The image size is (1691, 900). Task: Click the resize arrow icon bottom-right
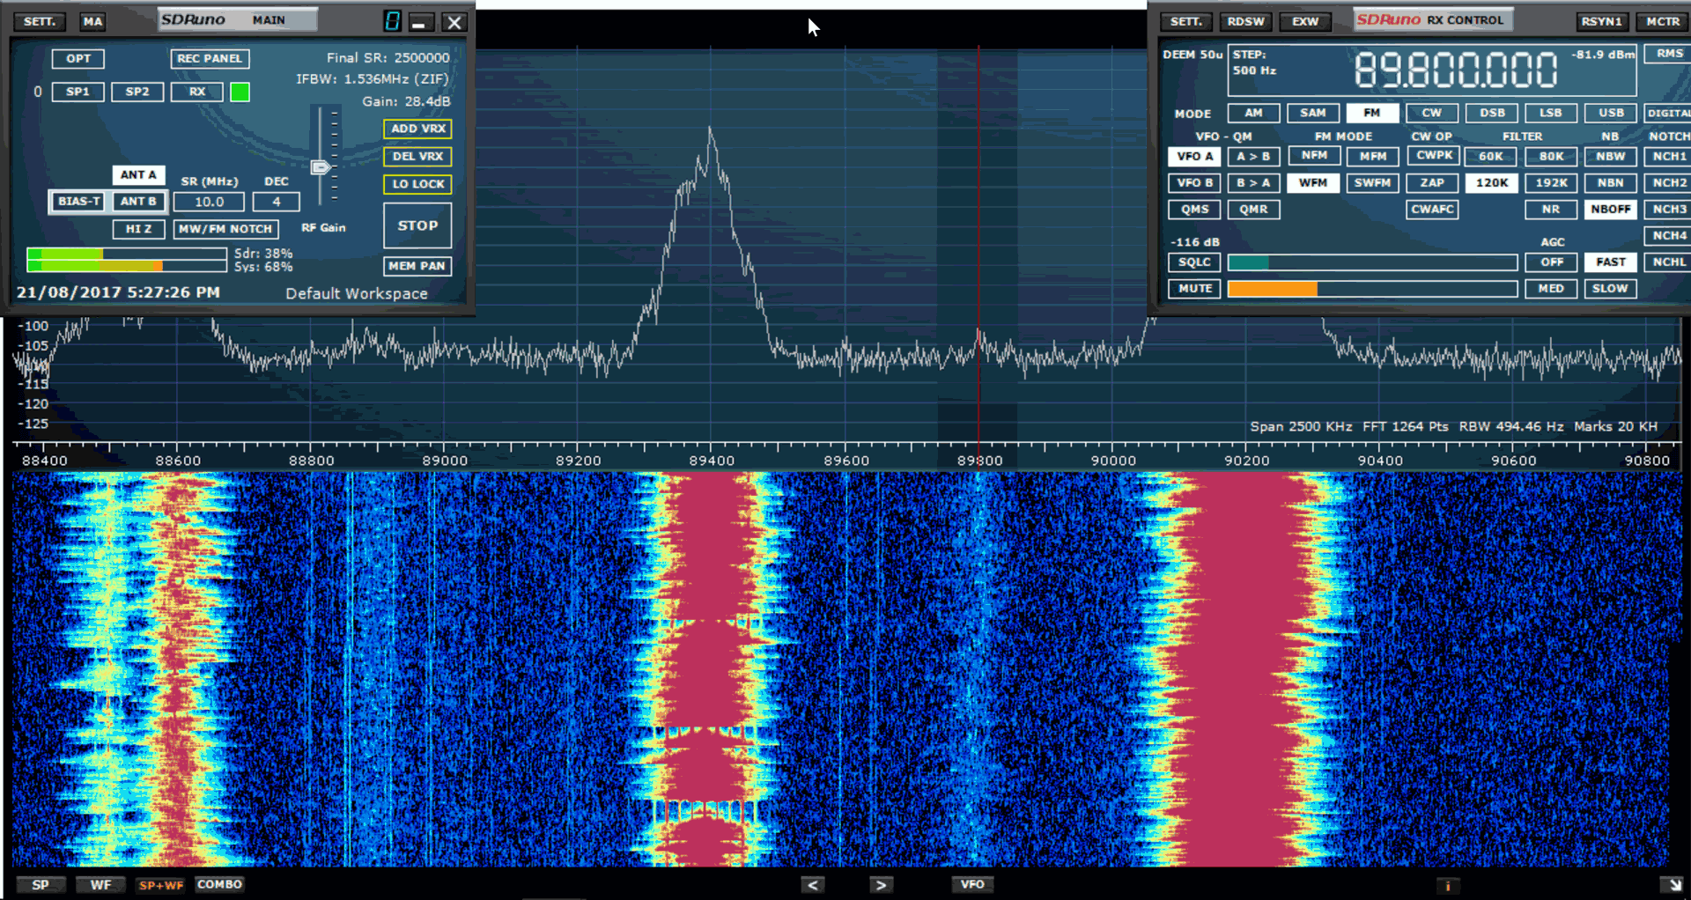point(1671,885)
